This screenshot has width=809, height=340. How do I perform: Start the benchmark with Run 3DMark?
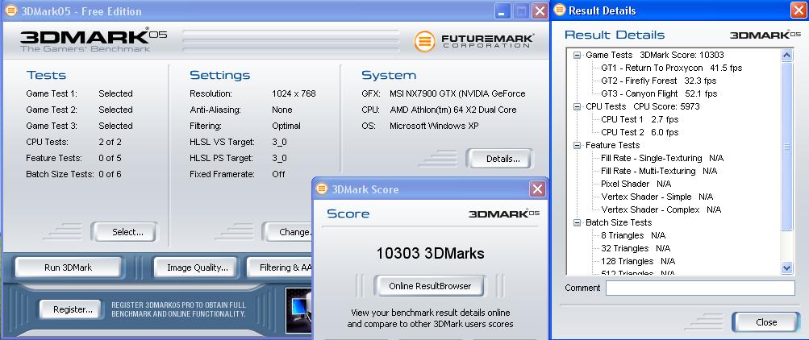(x=68, y=267)
